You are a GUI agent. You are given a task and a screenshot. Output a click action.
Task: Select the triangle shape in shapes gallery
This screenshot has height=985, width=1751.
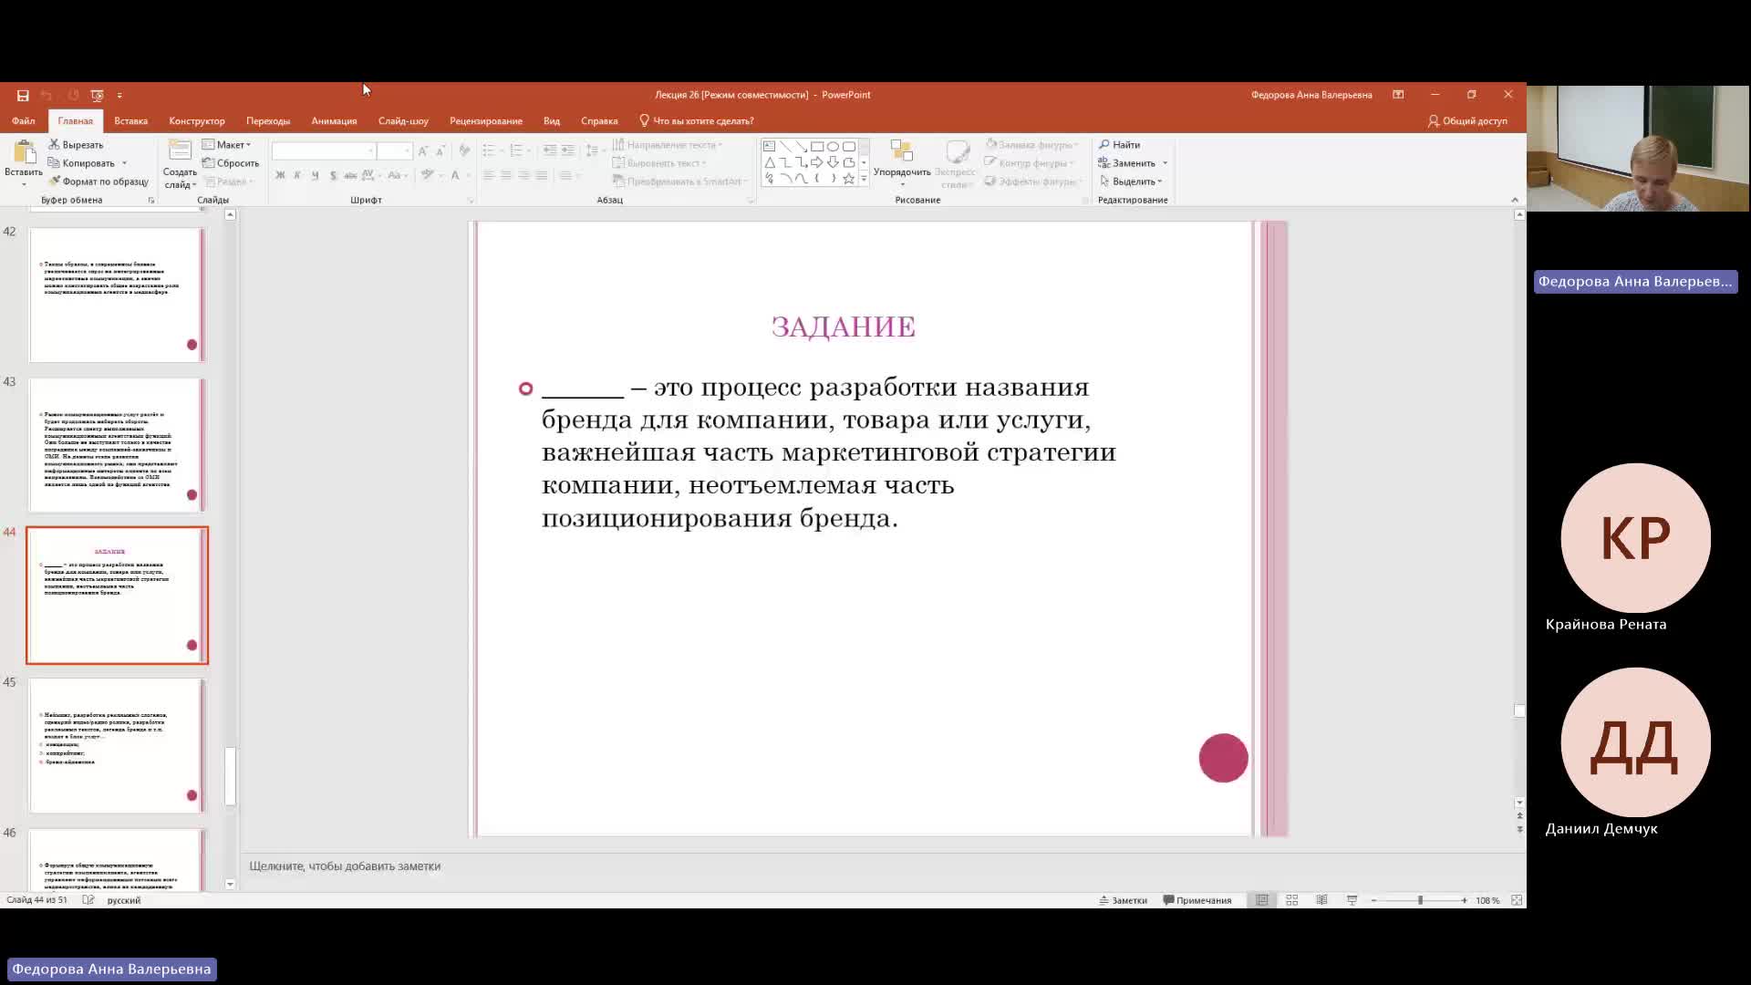click(770, 162)
